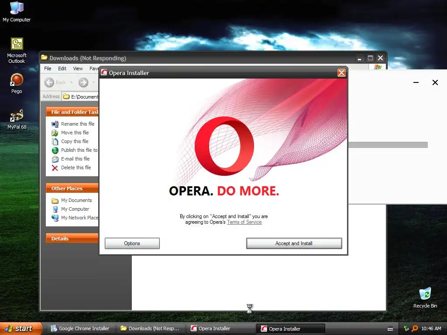Click the network tray icon

[x=406, y=328]
